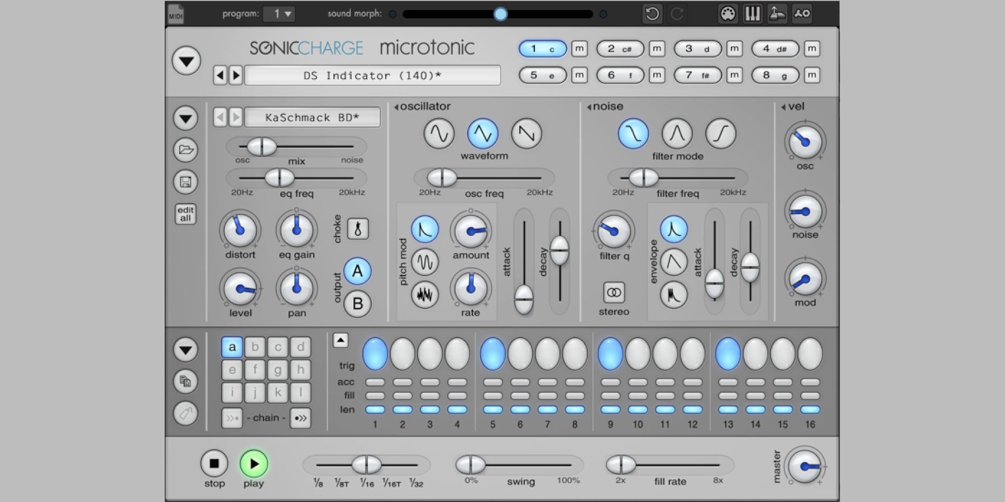The height and width of the screenshot is (502, 1005).
Task: Select the sine pitch mod mode
Action: coord(425,262)
